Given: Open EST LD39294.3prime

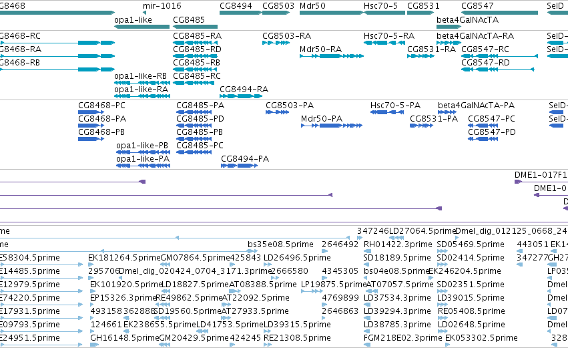Looking at the screenshot, I should point(397,311).
